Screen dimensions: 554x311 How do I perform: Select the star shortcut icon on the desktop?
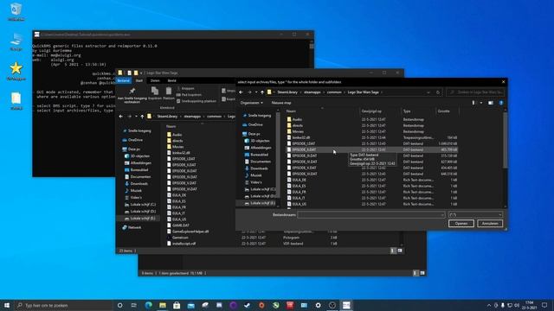click(16, 71)
